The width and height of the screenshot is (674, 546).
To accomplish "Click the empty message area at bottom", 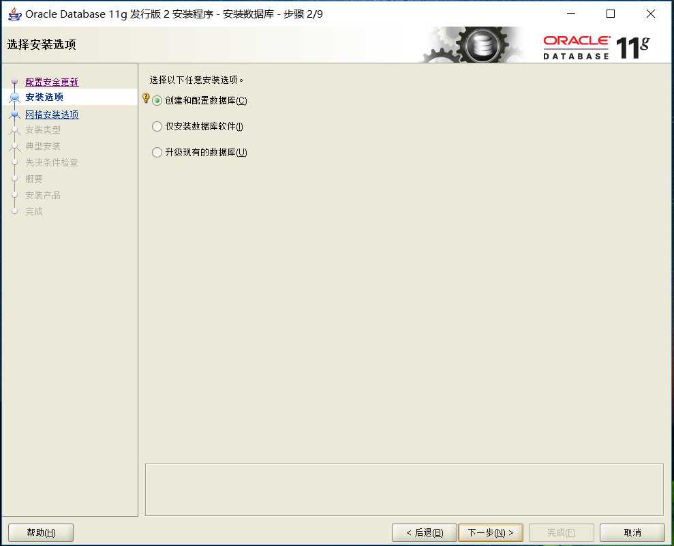I will (x=405, y=489).
